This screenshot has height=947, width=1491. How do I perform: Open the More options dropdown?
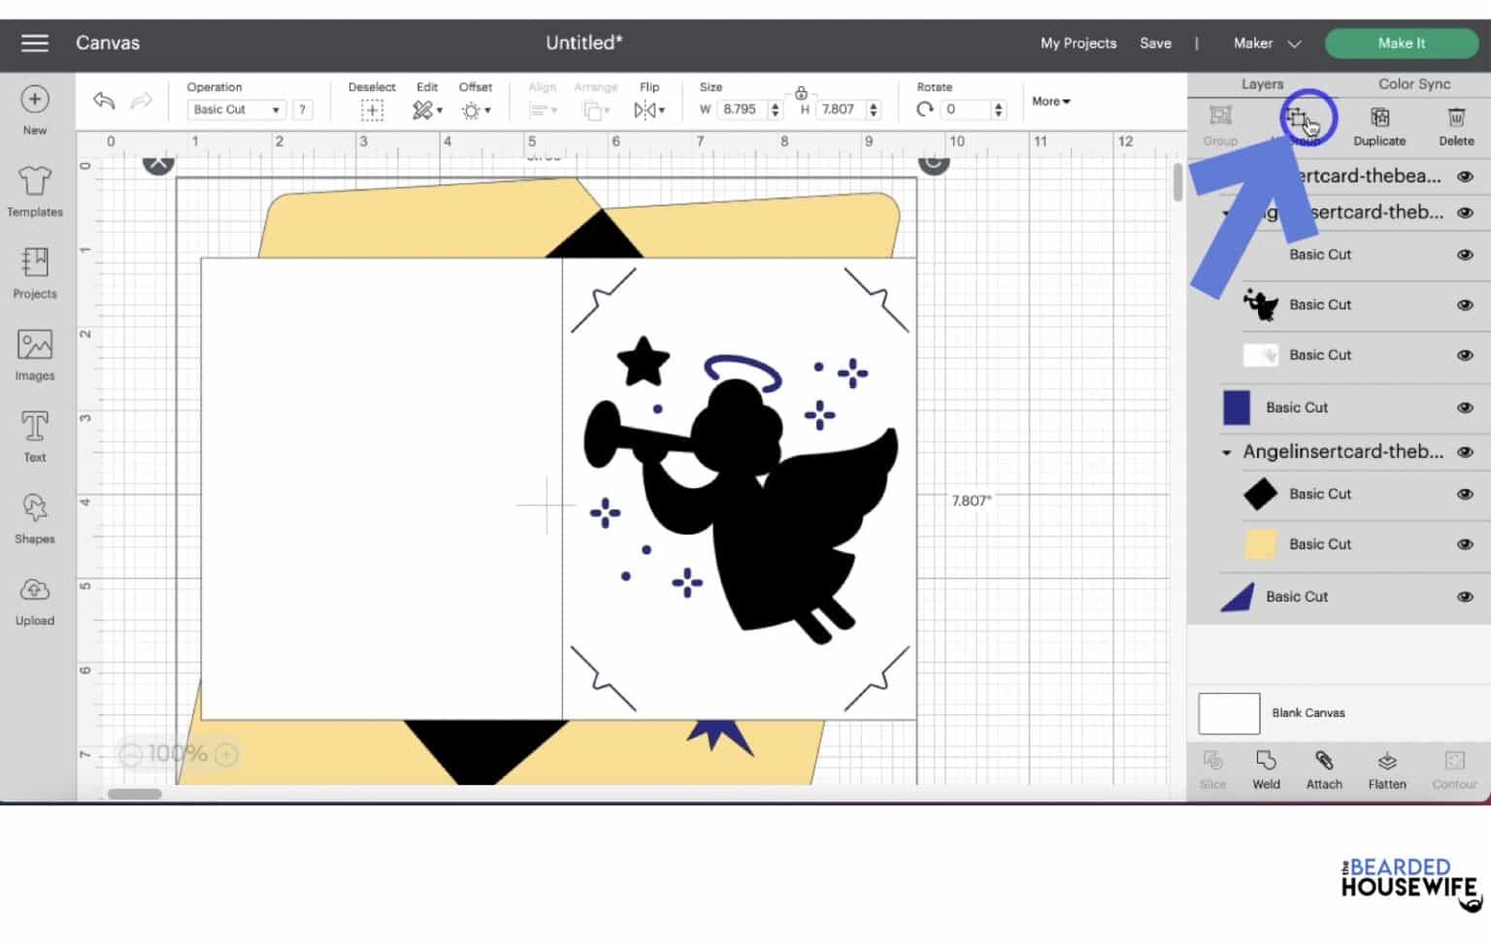tap(1049, 101)
